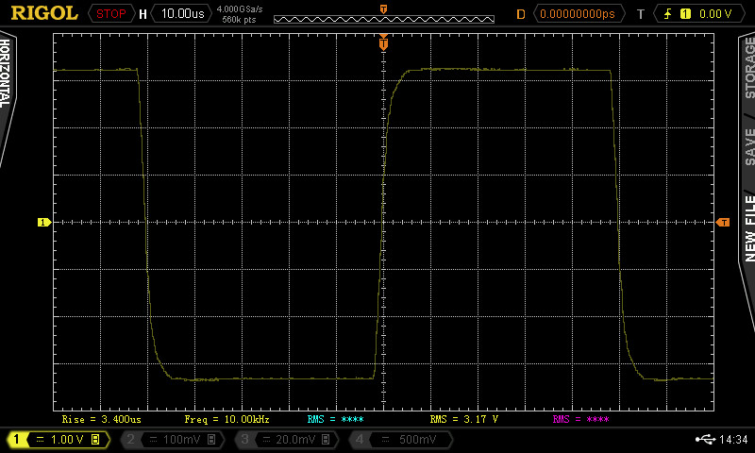Toggle channel 1 at 1.00 V

pyautogui.click(x=59, y=440)
